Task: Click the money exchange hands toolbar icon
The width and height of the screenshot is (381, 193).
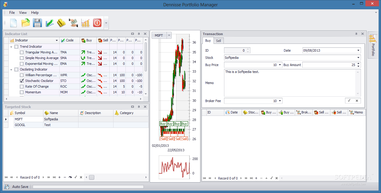Action: coord(73,23)
